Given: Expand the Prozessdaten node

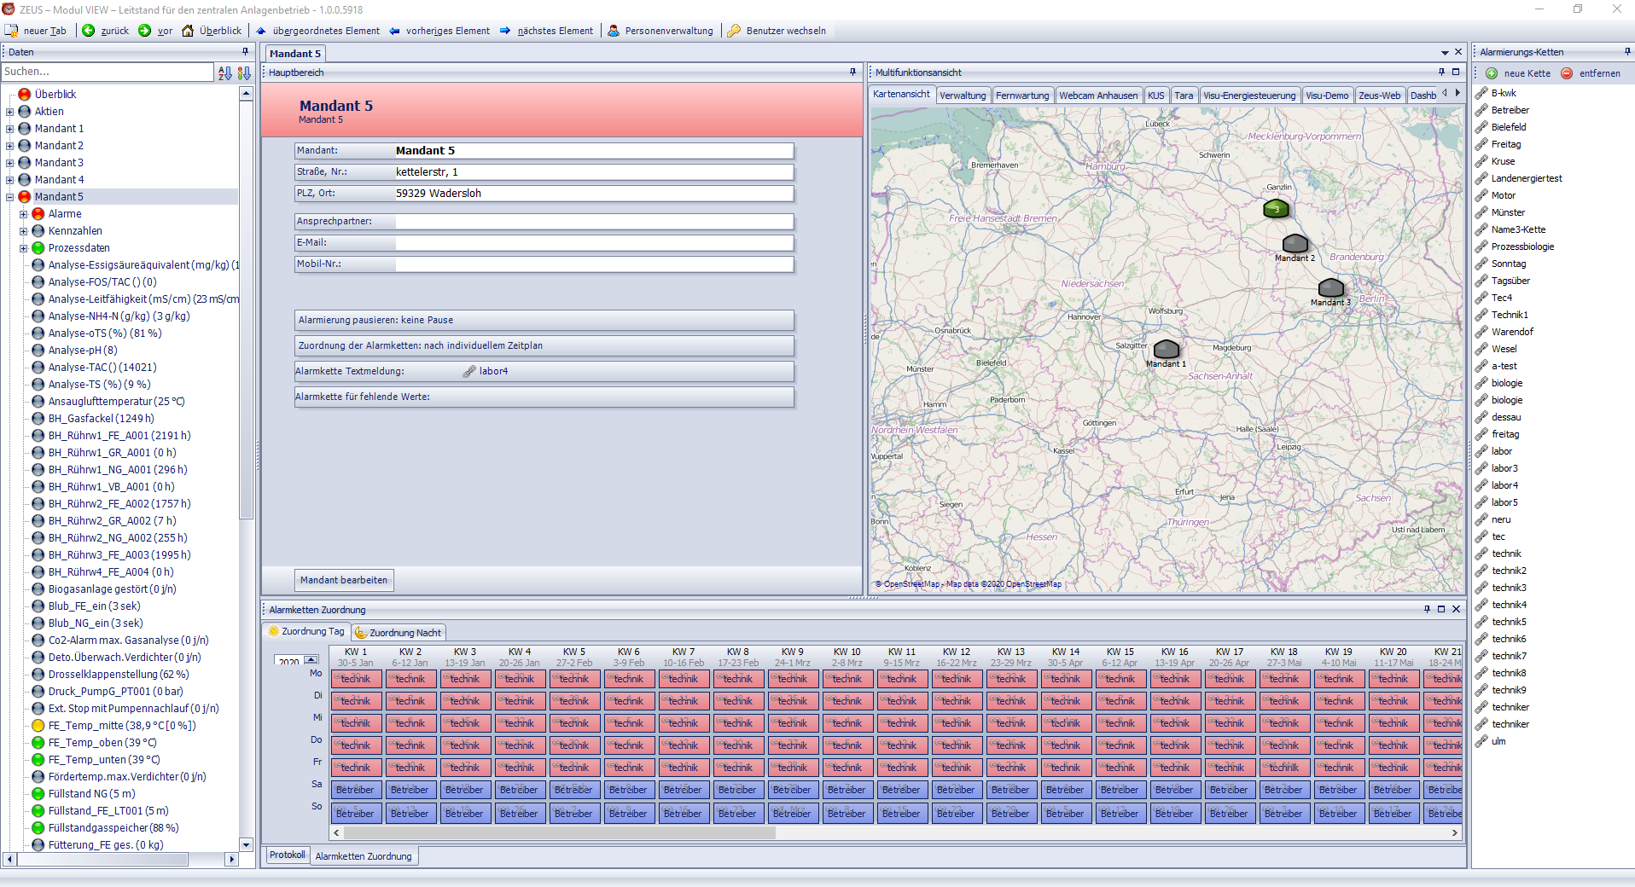Looking at the screenshot, I should (24, 248).
